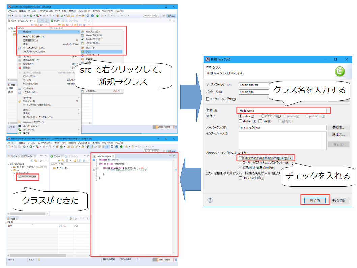Toggle Link with Editor in HelloWorld.java window's explorer
Image resolution: width=357 pixels, height=268 pixels.
35,161
